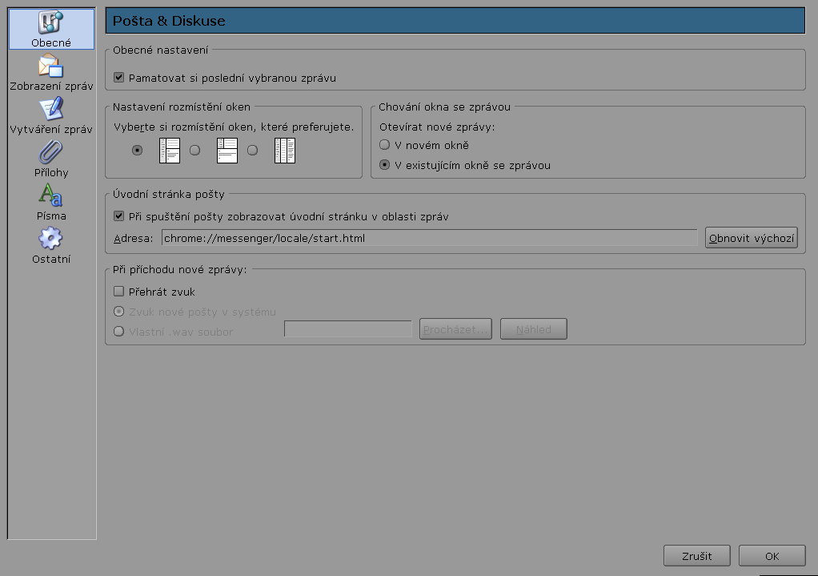
Task: Select the first window layout radio button
Action: pos(137,151)
